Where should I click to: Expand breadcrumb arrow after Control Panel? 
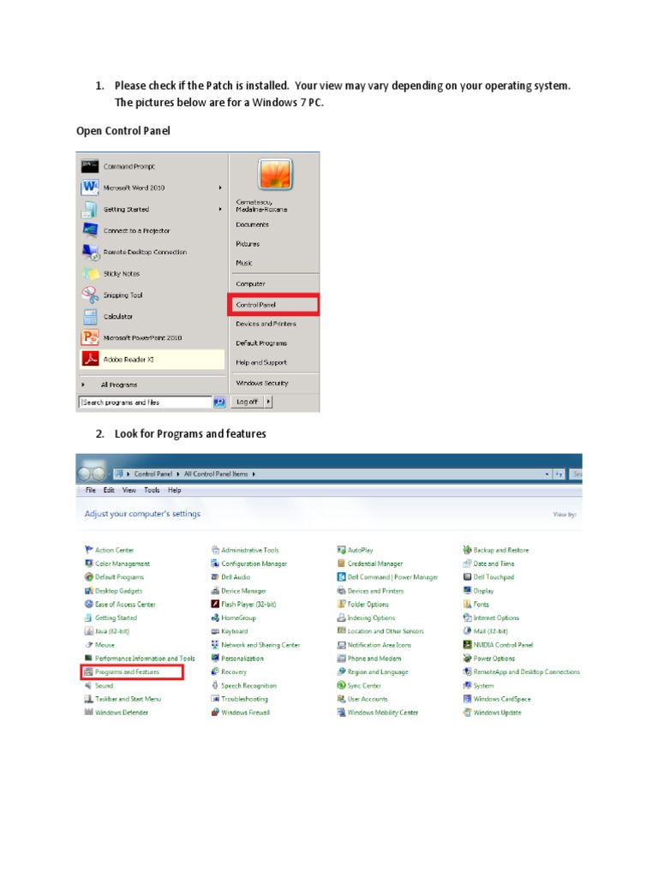point(178,474)
